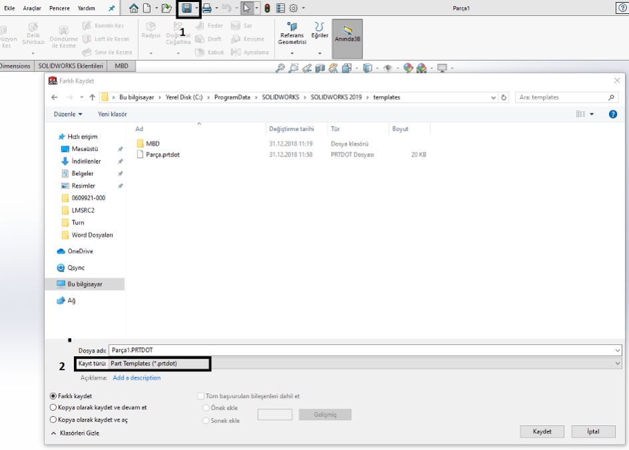Click the Print icon in toolbar
Screen dimensions: 629x450
coord(207,9)
